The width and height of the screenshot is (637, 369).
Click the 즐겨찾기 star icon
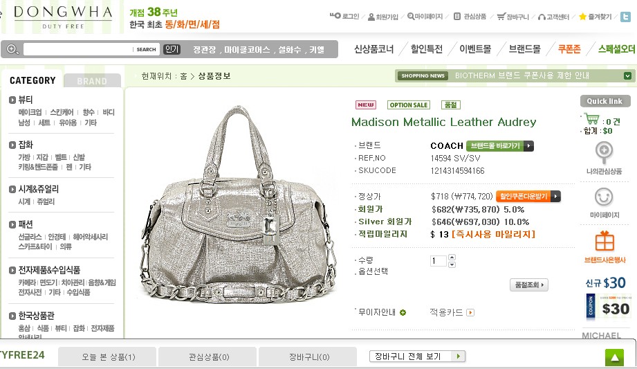click(x=582, y=17)
